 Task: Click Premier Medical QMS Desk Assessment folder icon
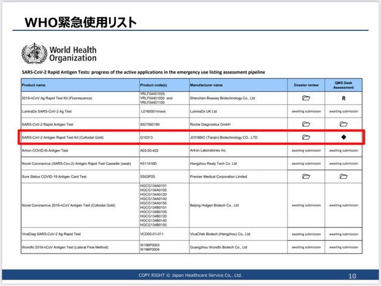point(343,177)
